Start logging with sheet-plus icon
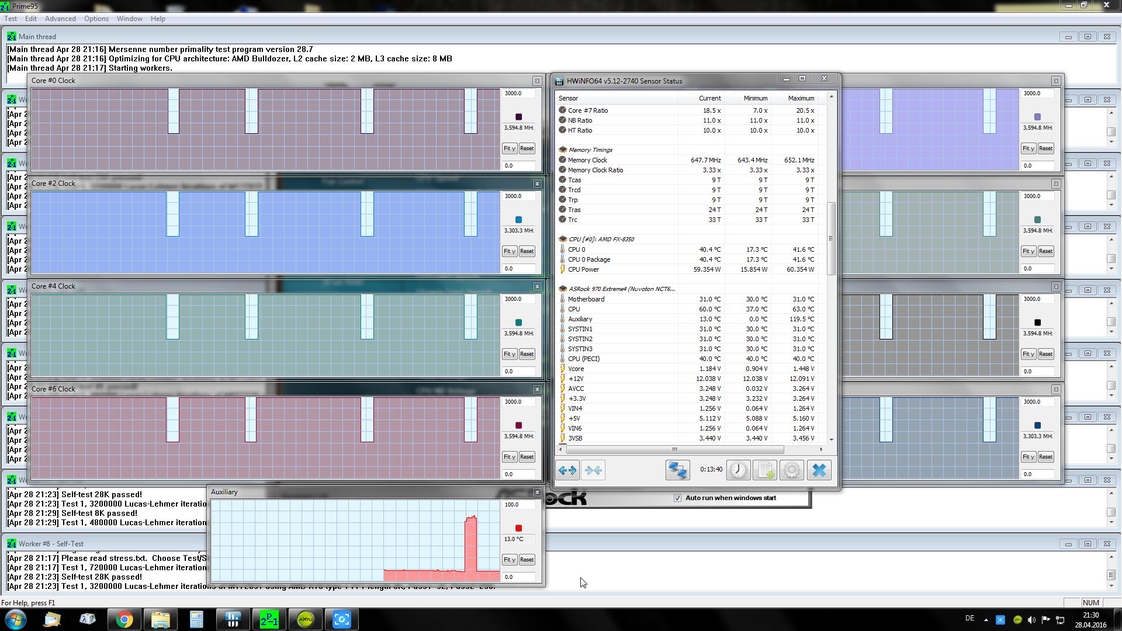The height and width of the screenshot is (631, 1122). (765, 470)
